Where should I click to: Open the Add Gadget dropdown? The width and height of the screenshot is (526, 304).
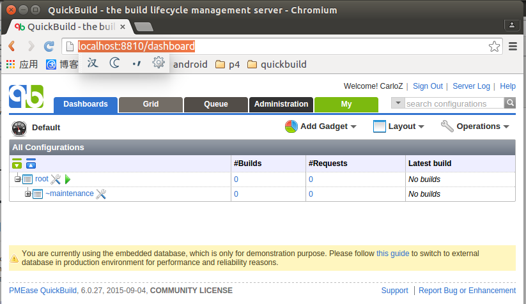coord(321,126)
